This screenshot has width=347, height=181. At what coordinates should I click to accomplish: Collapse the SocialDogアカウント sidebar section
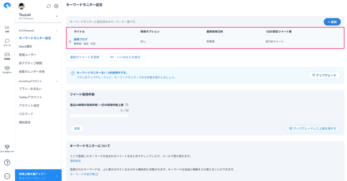click(x=57, y=81)
